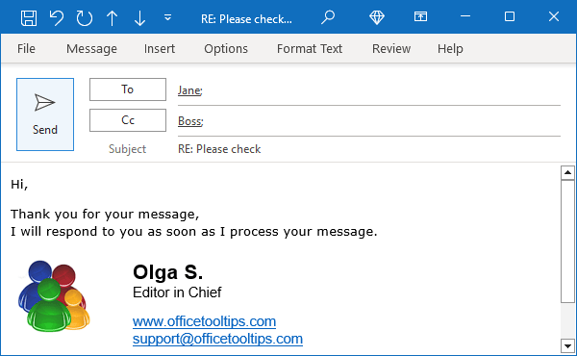Click the people logo image in signature
The height and width of the screenshot is (356, 577).
(54, 295)
